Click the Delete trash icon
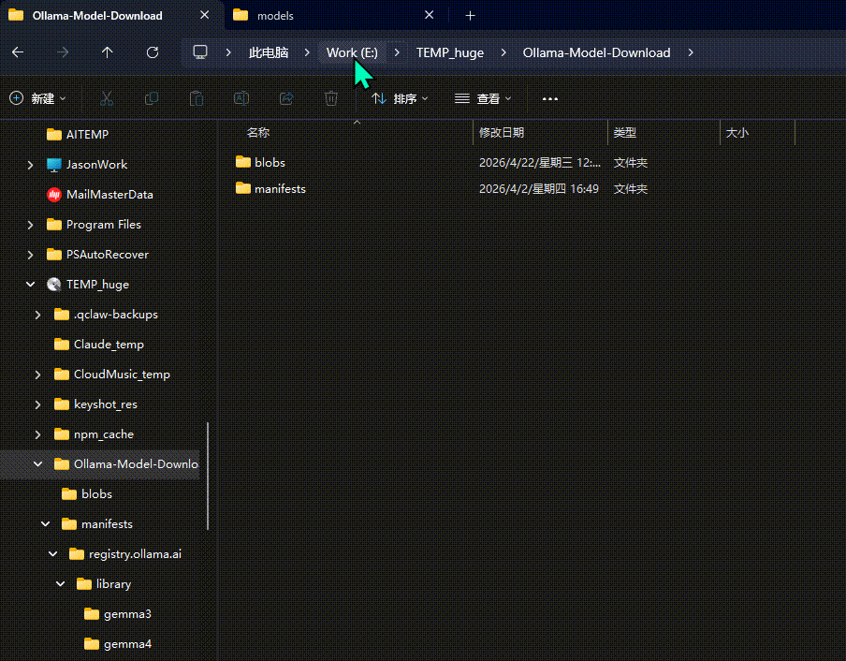846x661 pixels. tap(331, 98)
